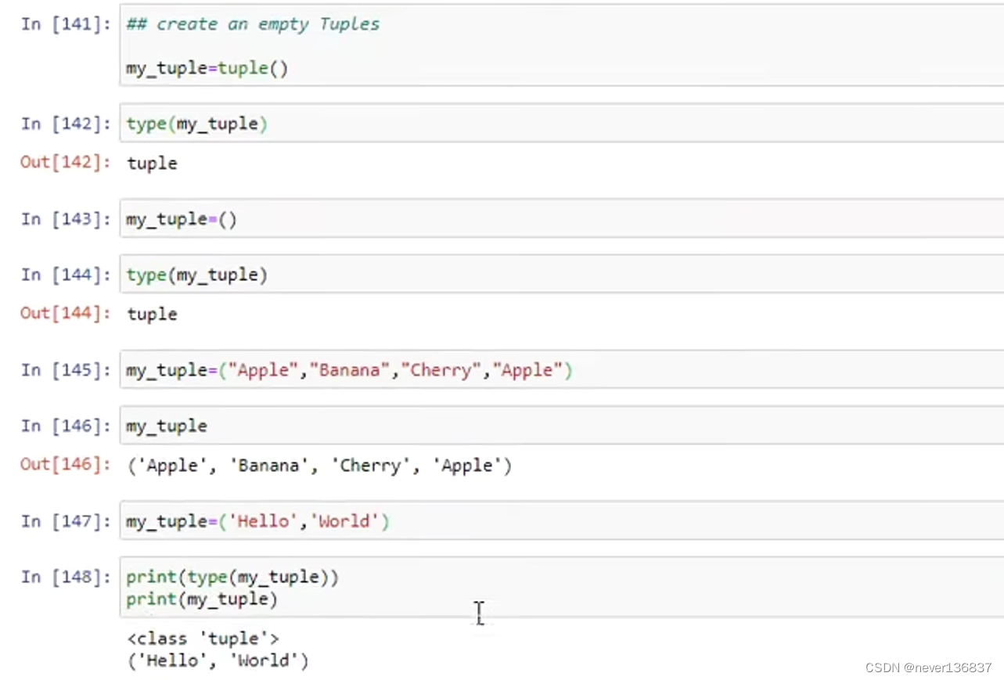Screen dimensions: 1004x680
Task: Click the Out[142] tuple output text
Action: click(x=152, y=163)
